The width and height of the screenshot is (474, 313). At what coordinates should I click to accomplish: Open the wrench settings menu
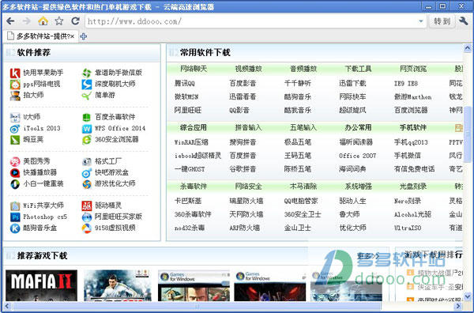pyautogui.click(x=464, y=21)
